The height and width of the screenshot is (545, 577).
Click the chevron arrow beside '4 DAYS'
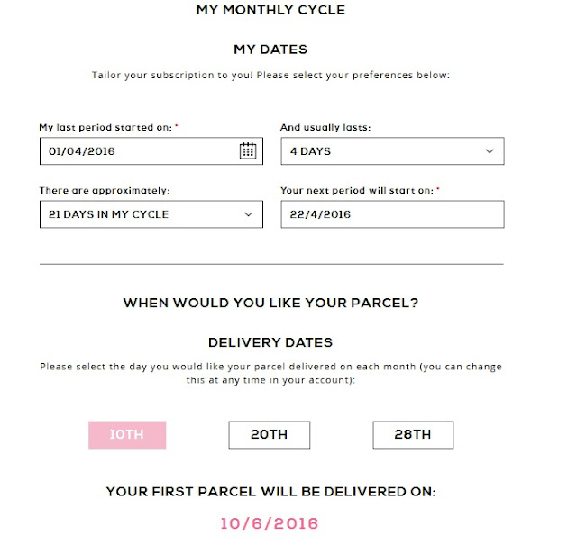coord(490,151)
